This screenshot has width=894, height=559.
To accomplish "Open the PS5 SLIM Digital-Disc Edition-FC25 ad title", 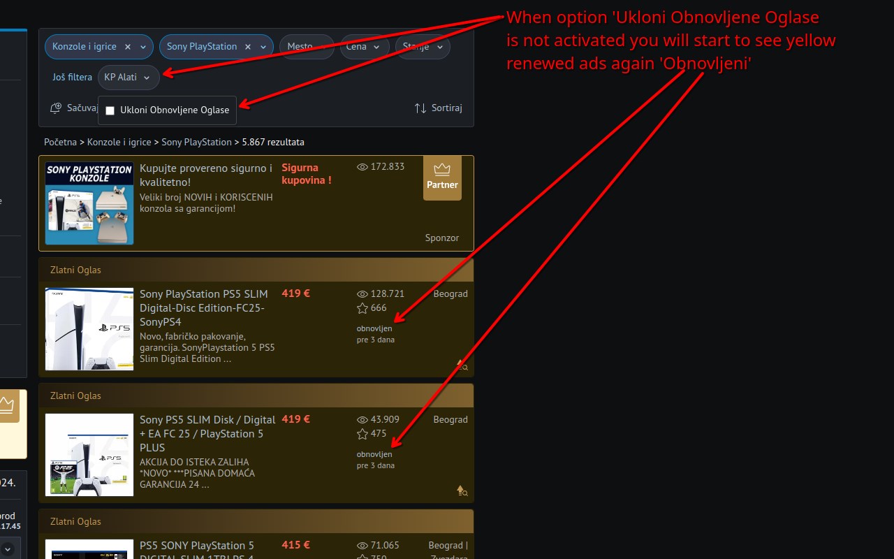I will [x=204, y=308].
